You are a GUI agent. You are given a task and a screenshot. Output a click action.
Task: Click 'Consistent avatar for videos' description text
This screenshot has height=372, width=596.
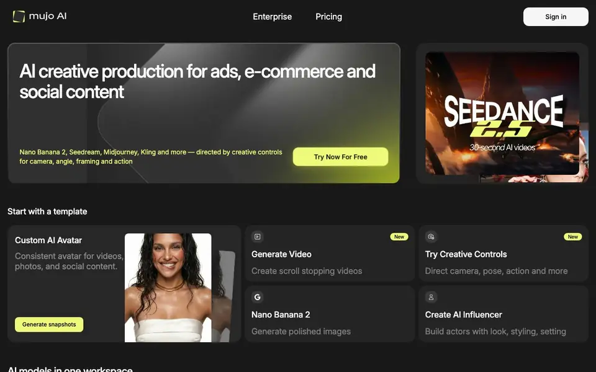coord(69,261)
